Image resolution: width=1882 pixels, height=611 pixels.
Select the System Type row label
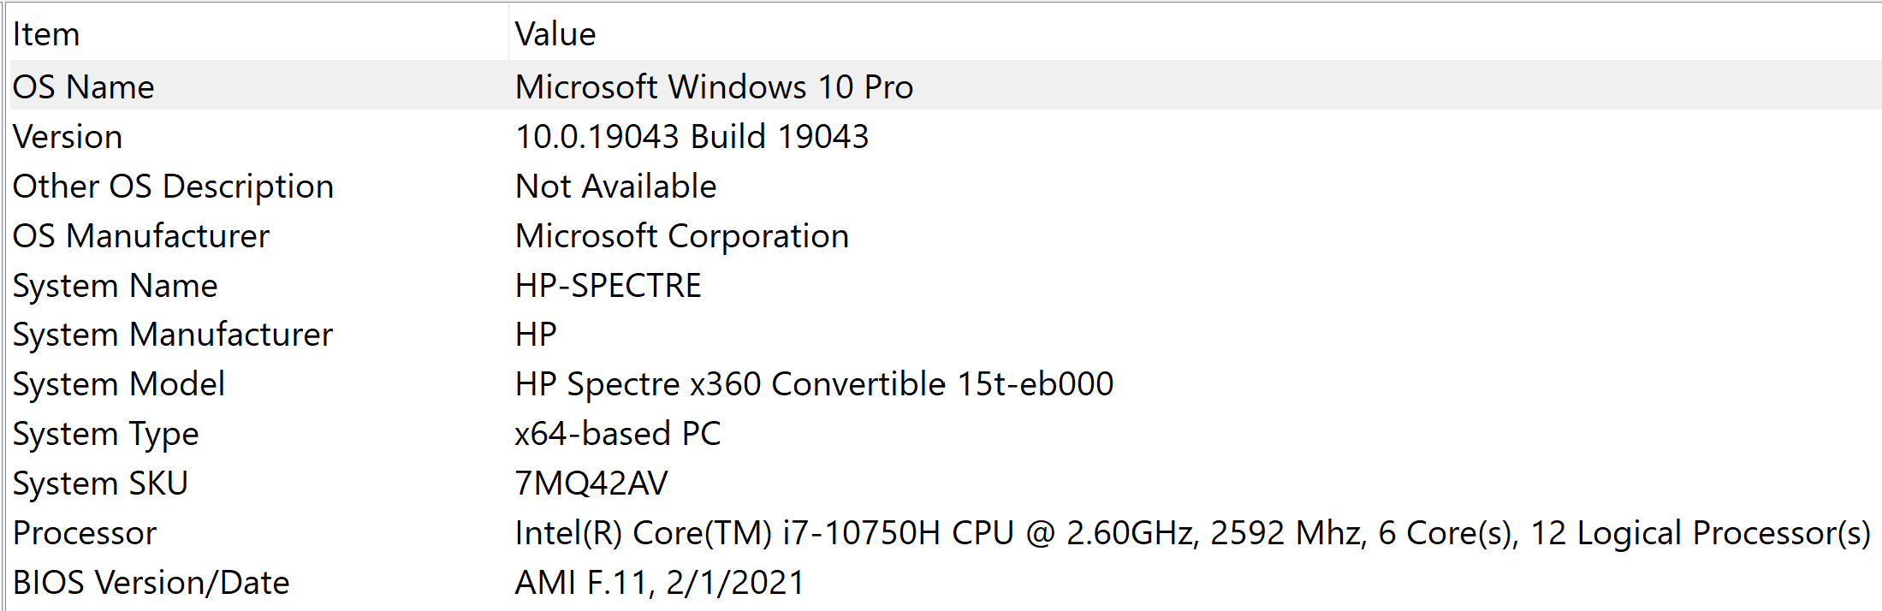coord(106,434)
